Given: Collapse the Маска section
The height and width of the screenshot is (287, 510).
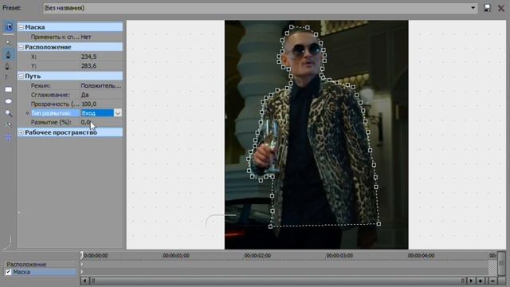Looking at the screenshot, I should pyautogui.click(x=22, y=27).
